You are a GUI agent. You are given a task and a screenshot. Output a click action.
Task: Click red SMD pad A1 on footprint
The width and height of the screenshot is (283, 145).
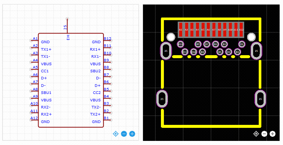coord(180,29)
